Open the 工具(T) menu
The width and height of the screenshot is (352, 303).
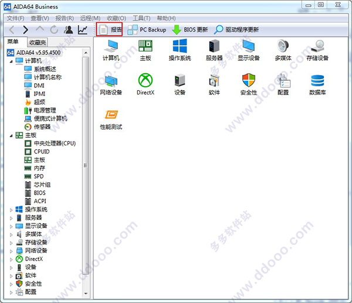pos(141,18)
